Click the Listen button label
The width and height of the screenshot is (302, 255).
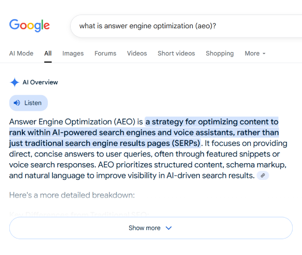(33, 103)
